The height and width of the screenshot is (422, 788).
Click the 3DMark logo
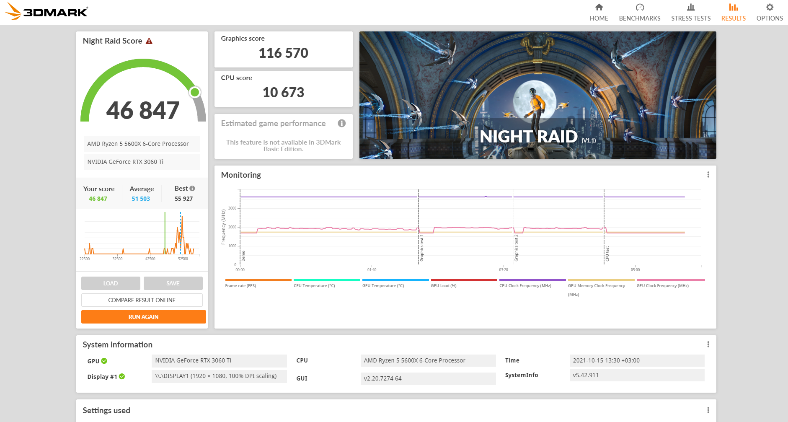click(47, 11)
